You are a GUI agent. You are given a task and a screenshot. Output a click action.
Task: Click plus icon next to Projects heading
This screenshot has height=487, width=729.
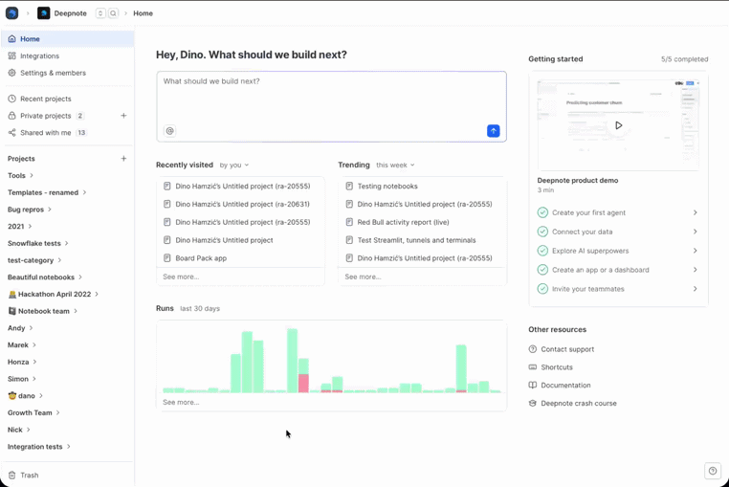[x=123, y=159]
